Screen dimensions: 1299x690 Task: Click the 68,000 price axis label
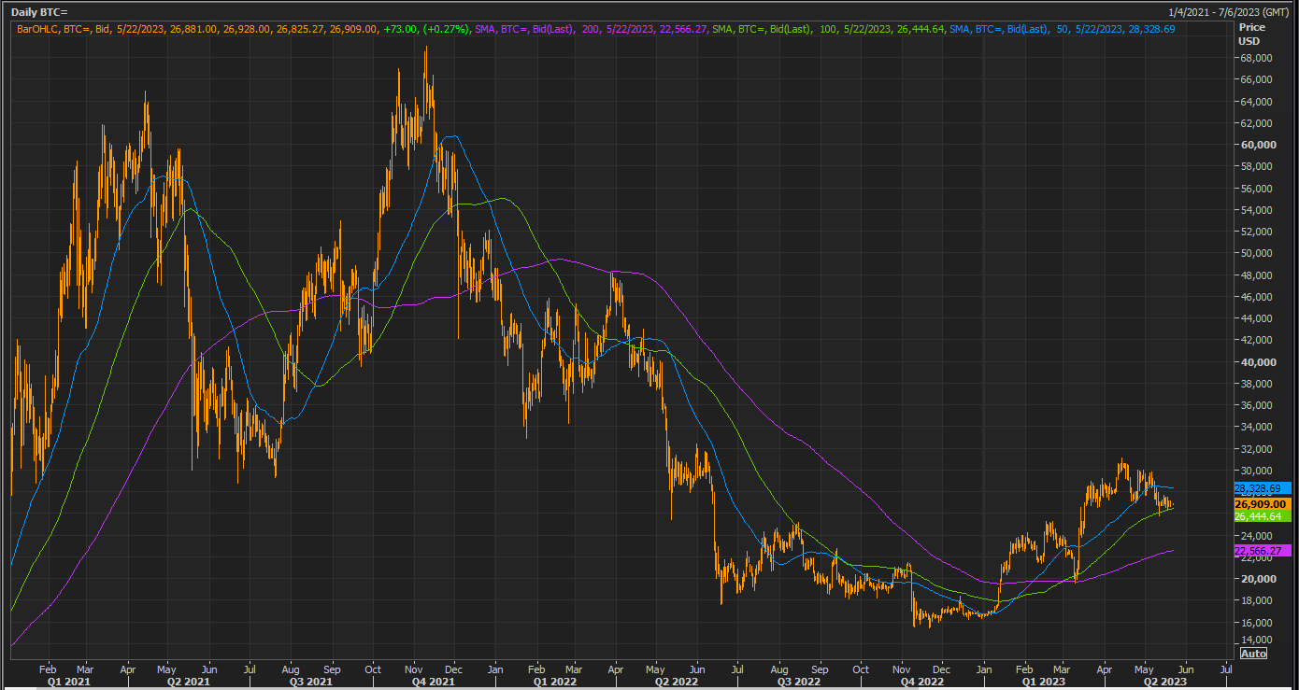1258,58
